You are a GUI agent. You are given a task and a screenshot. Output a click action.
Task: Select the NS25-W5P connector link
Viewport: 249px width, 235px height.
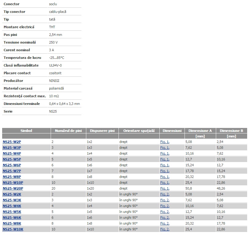click(x=12, y=159)
